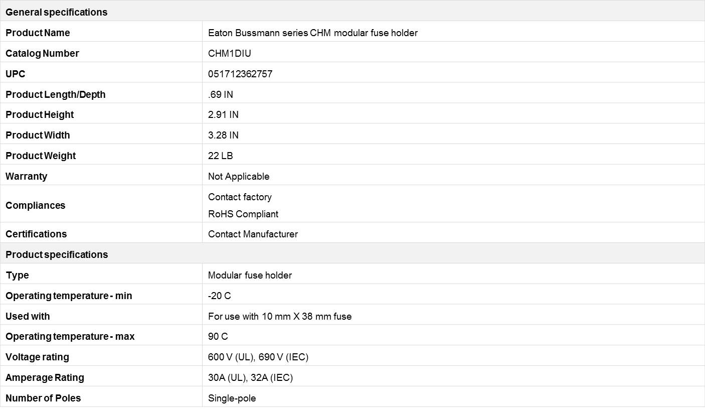Click the 3.28 IN width value
Screen dimensions: 705x409
click(223, 135)
